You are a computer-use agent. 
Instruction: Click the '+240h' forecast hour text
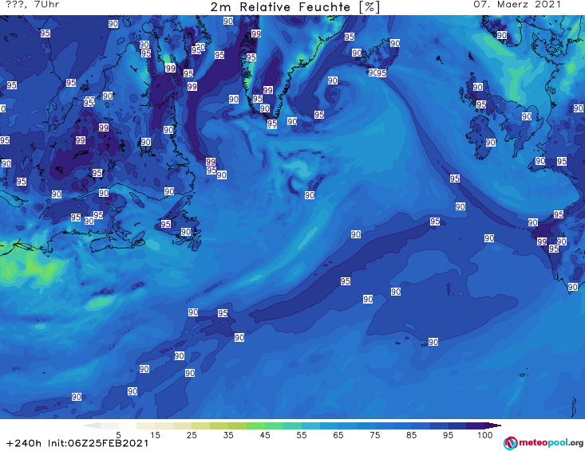coord(24,443)
